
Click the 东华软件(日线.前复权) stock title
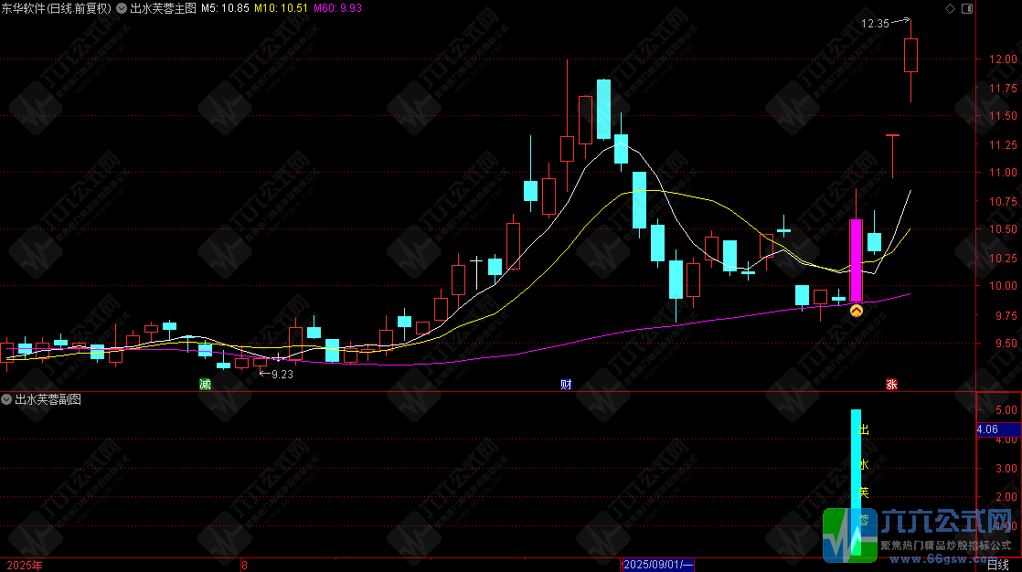56,8
